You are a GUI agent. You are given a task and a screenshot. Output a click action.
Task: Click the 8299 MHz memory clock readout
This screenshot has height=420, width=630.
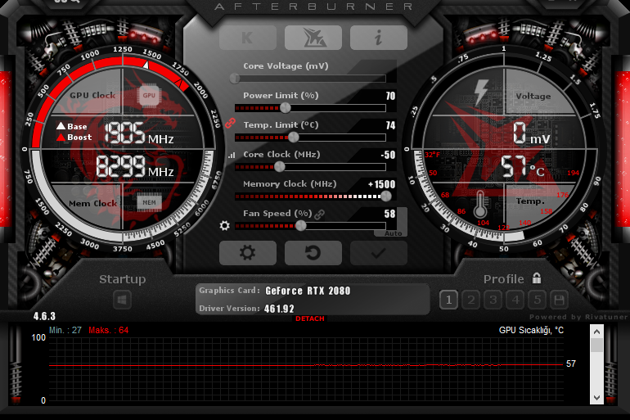135,166
